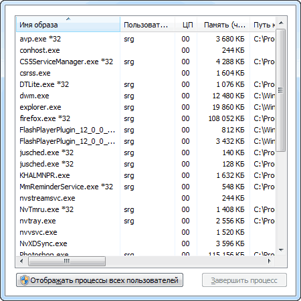Image resolution: width=301 pixels, height=301 pixels.
Task: Sort by 'Пользоват...' column header
Action: (x=147, y=25)
